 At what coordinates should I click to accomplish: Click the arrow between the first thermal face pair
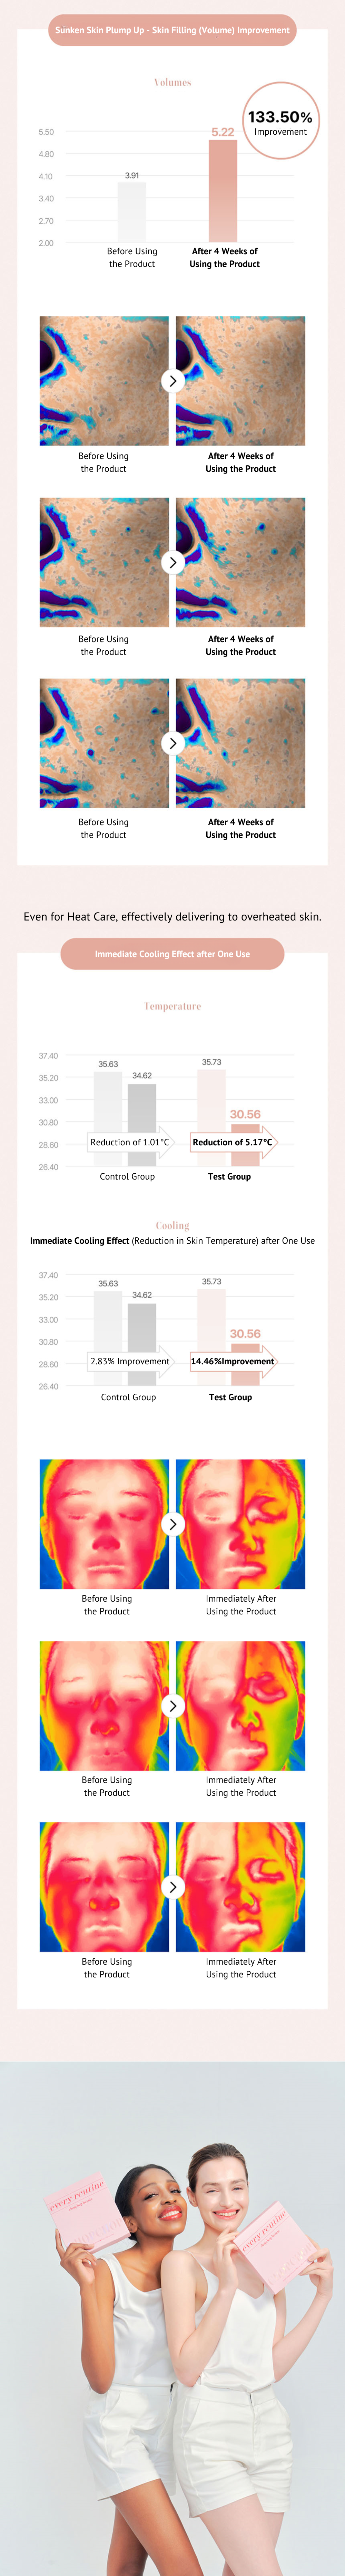(x=173, y=1524)
